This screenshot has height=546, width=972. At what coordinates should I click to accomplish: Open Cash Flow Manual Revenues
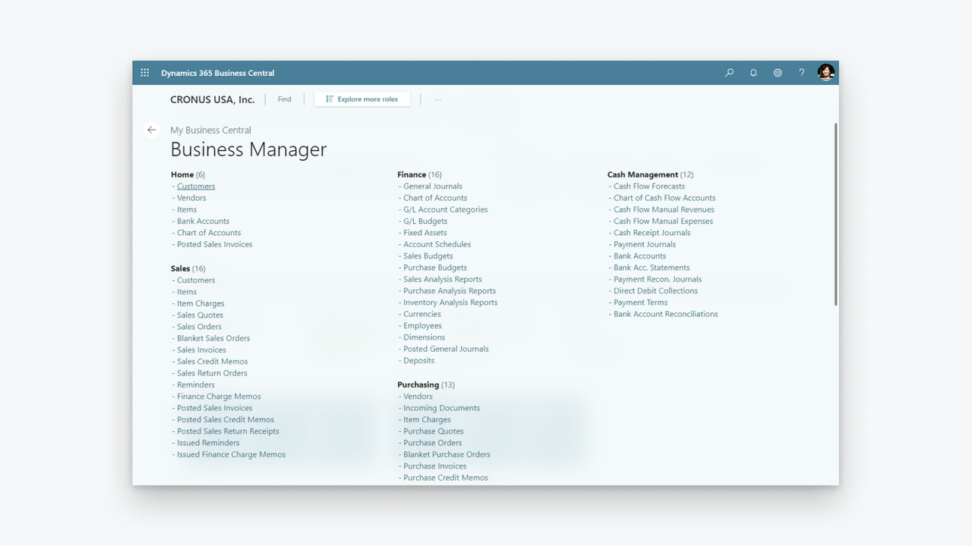pyautogui.click(x=664, y=209)
